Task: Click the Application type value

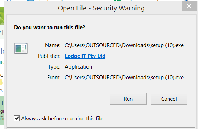Action: tap(78, 67)
